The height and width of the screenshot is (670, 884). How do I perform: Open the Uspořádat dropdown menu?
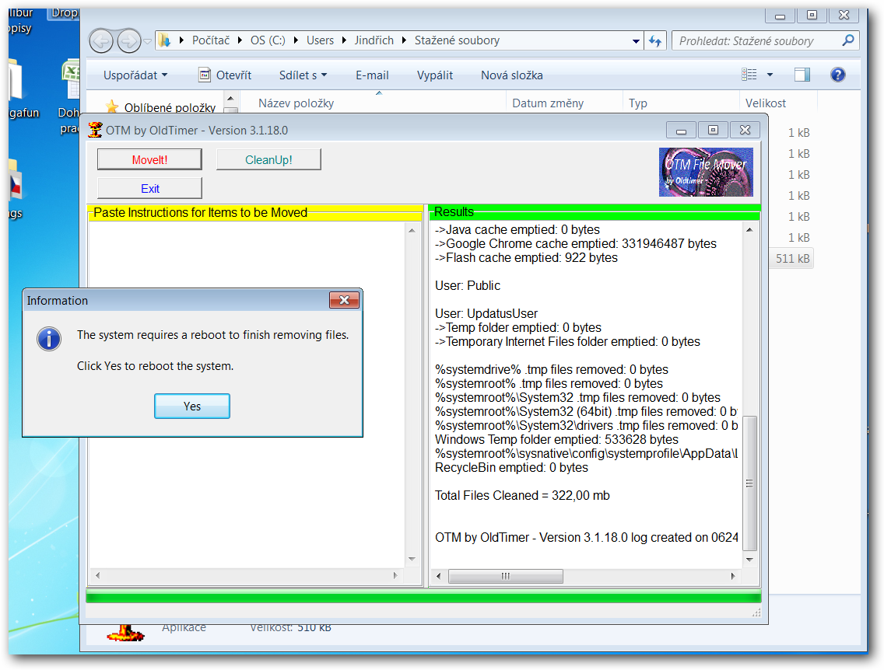(x=135, y=75)
